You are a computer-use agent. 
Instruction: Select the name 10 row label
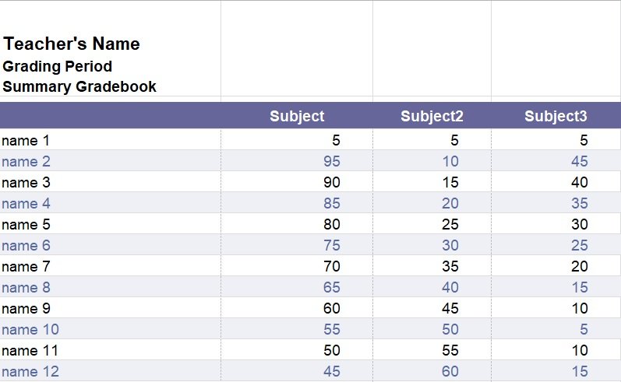click(x=30, y=329)
